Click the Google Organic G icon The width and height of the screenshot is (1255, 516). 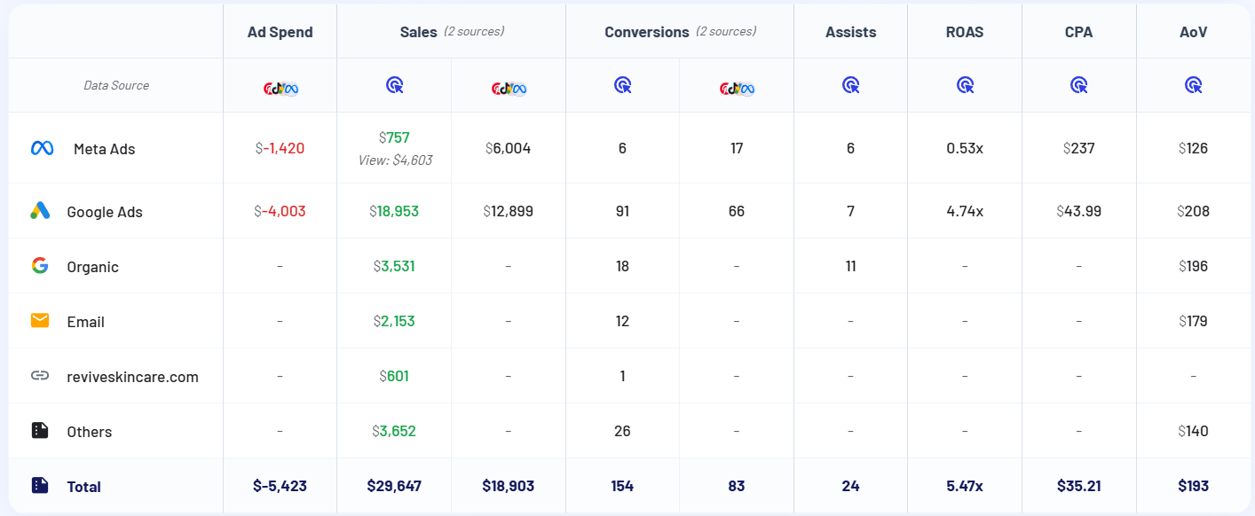[40, 265]
